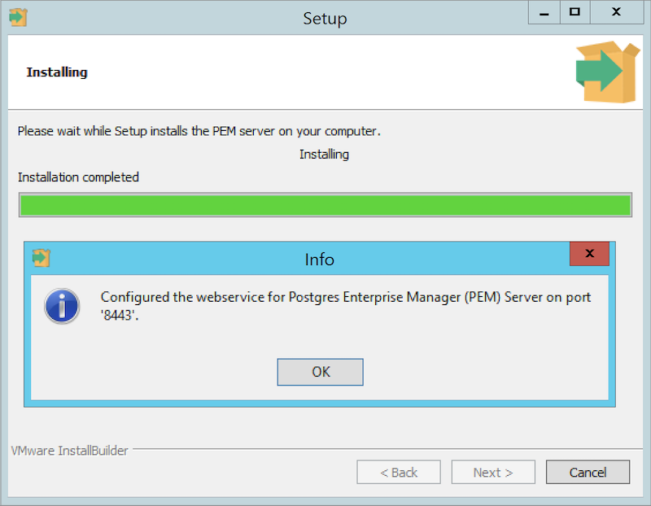Minimize the Setup window
This screenshot has height=506, width=651.
click(x=544, y=12)
